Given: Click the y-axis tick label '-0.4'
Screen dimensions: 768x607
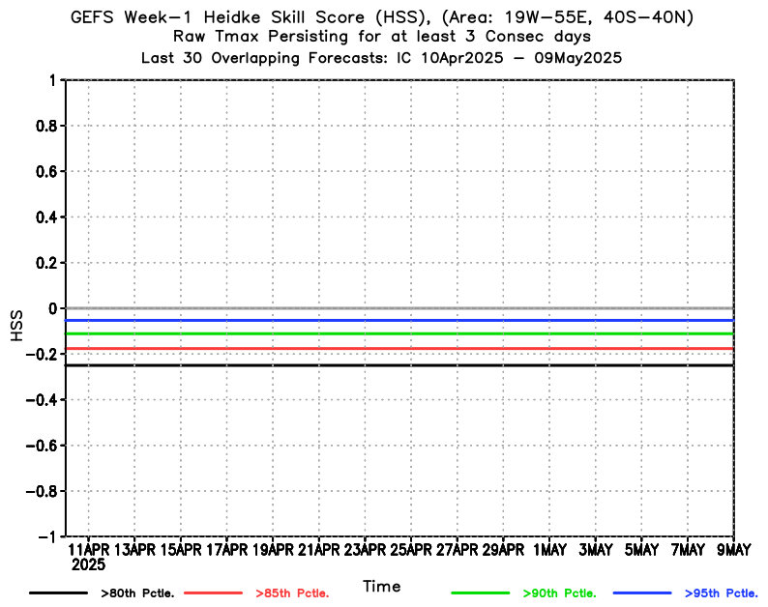Looking at the screenshot, I should coord(42,400).
